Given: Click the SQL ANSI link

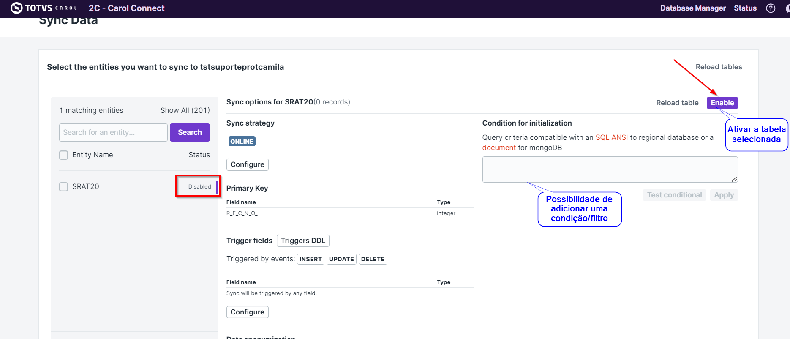Looking at the screenshot, I should (611, 137).
